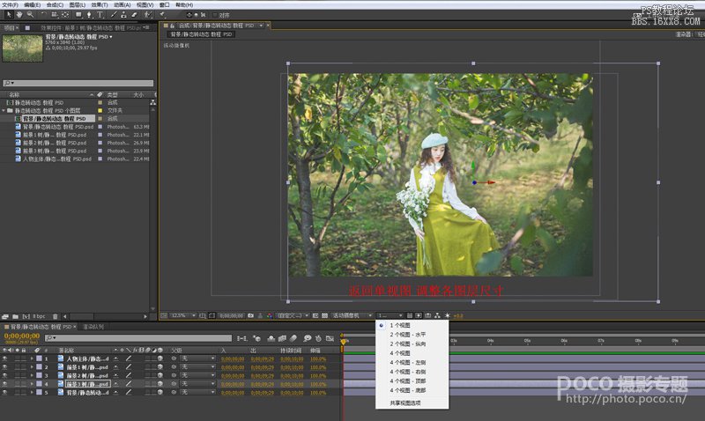Image resolution: width=705 pixels, height=421 pixels.
Task: Select the Unified Camera tool
Action: coord(55,15)
